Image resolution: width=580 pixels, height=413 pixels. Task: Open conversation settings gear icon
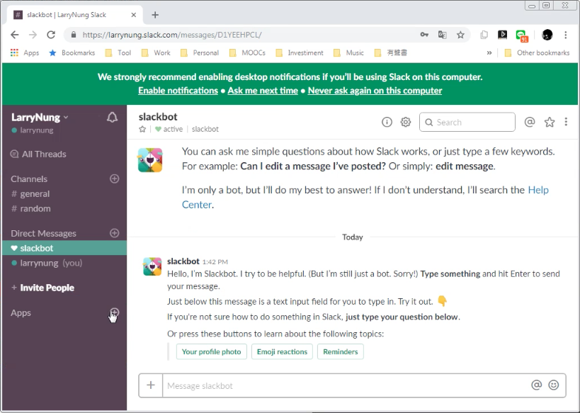(x=406, y=122)
